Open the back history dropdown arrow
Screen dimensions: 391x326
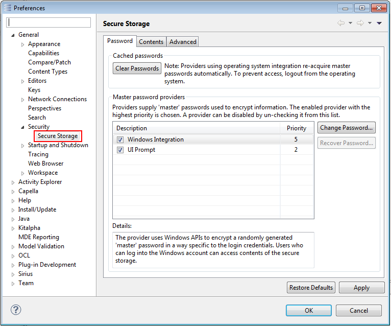[350, 24]
